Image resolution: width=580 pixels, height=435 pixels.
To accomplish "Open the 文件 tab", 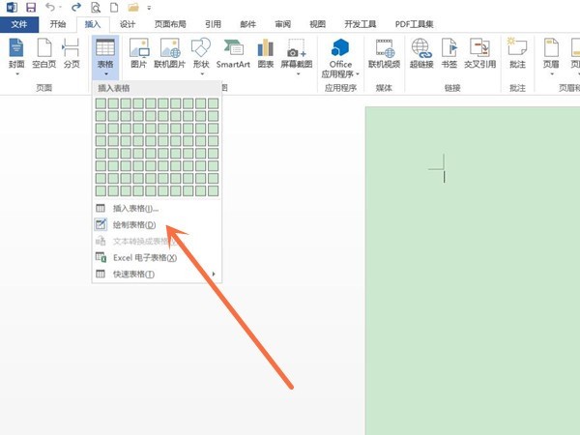I will (x=19, y=24).
